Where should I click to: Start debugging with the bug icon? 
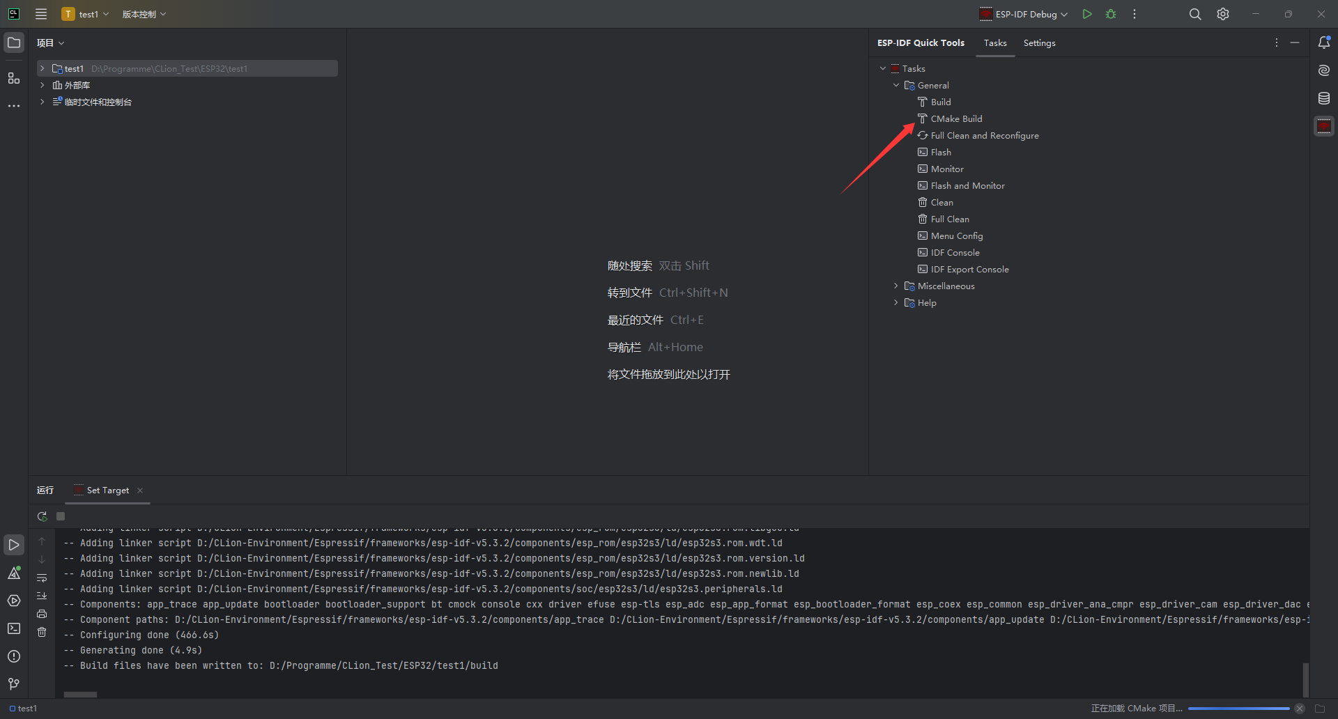pos(1111,14)
